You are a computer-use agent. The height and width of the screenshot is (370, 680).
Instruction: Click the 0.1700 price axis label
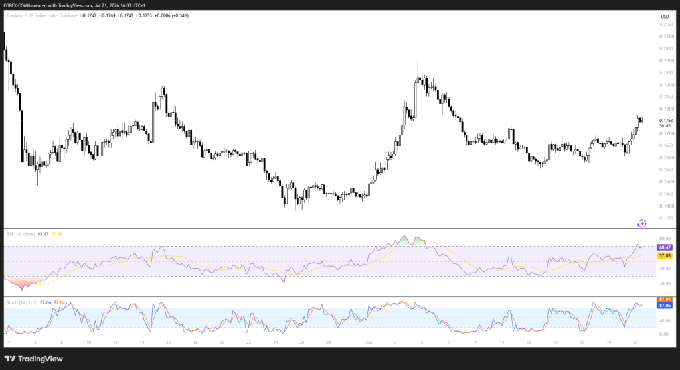pyautogui.click(x=666, y=133)
